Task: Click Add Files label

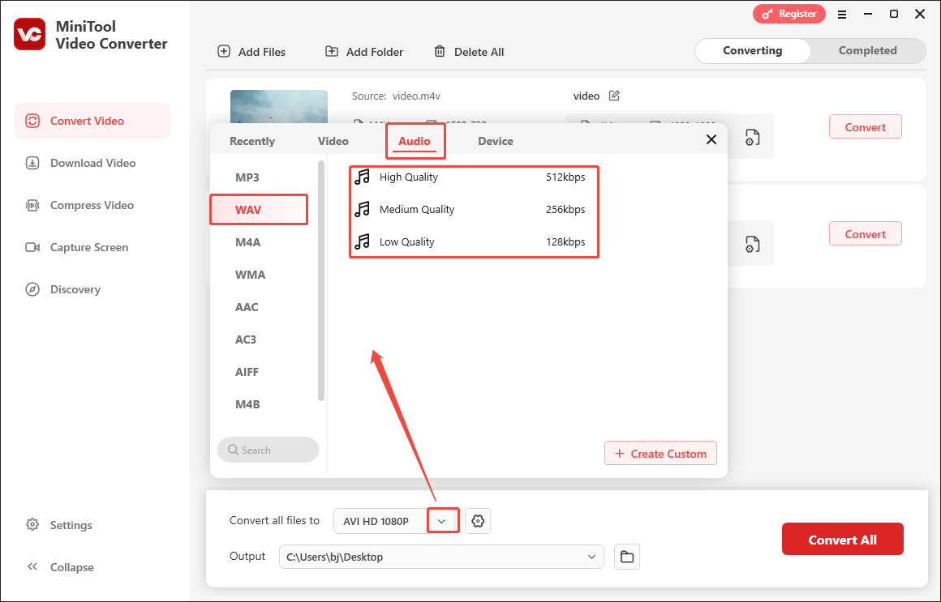Action: point(262,52)
